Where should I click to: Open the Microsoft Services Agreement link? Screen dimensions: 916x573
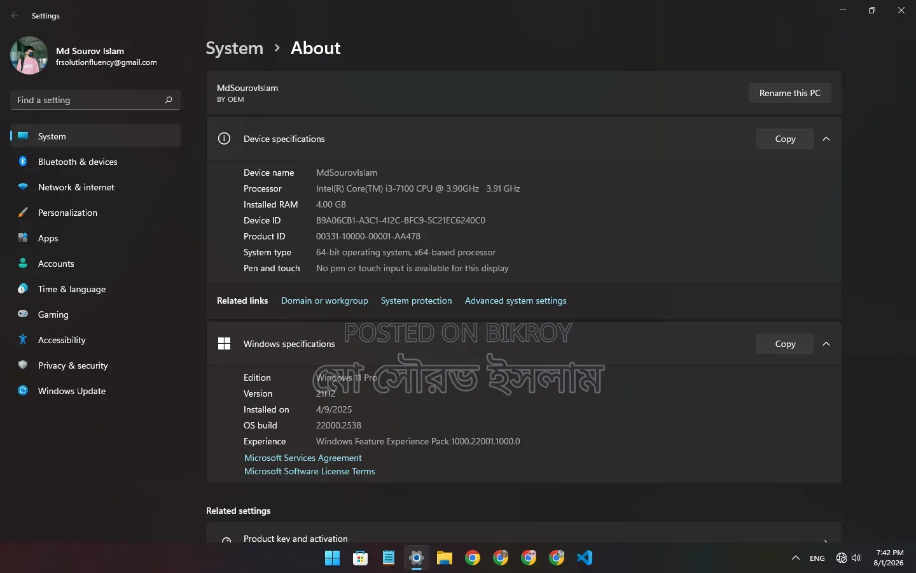(x=303, y=458)
